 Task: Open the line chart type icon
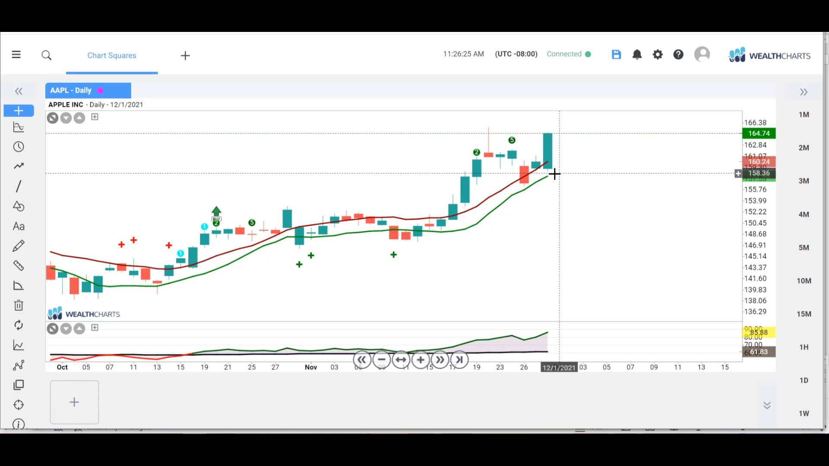pos(19,345)
